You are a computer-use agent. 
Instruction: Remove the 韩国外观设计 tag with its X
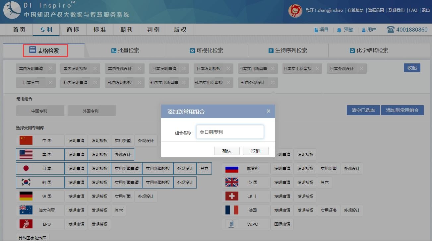pyautogui.click(x=273, y=83)
